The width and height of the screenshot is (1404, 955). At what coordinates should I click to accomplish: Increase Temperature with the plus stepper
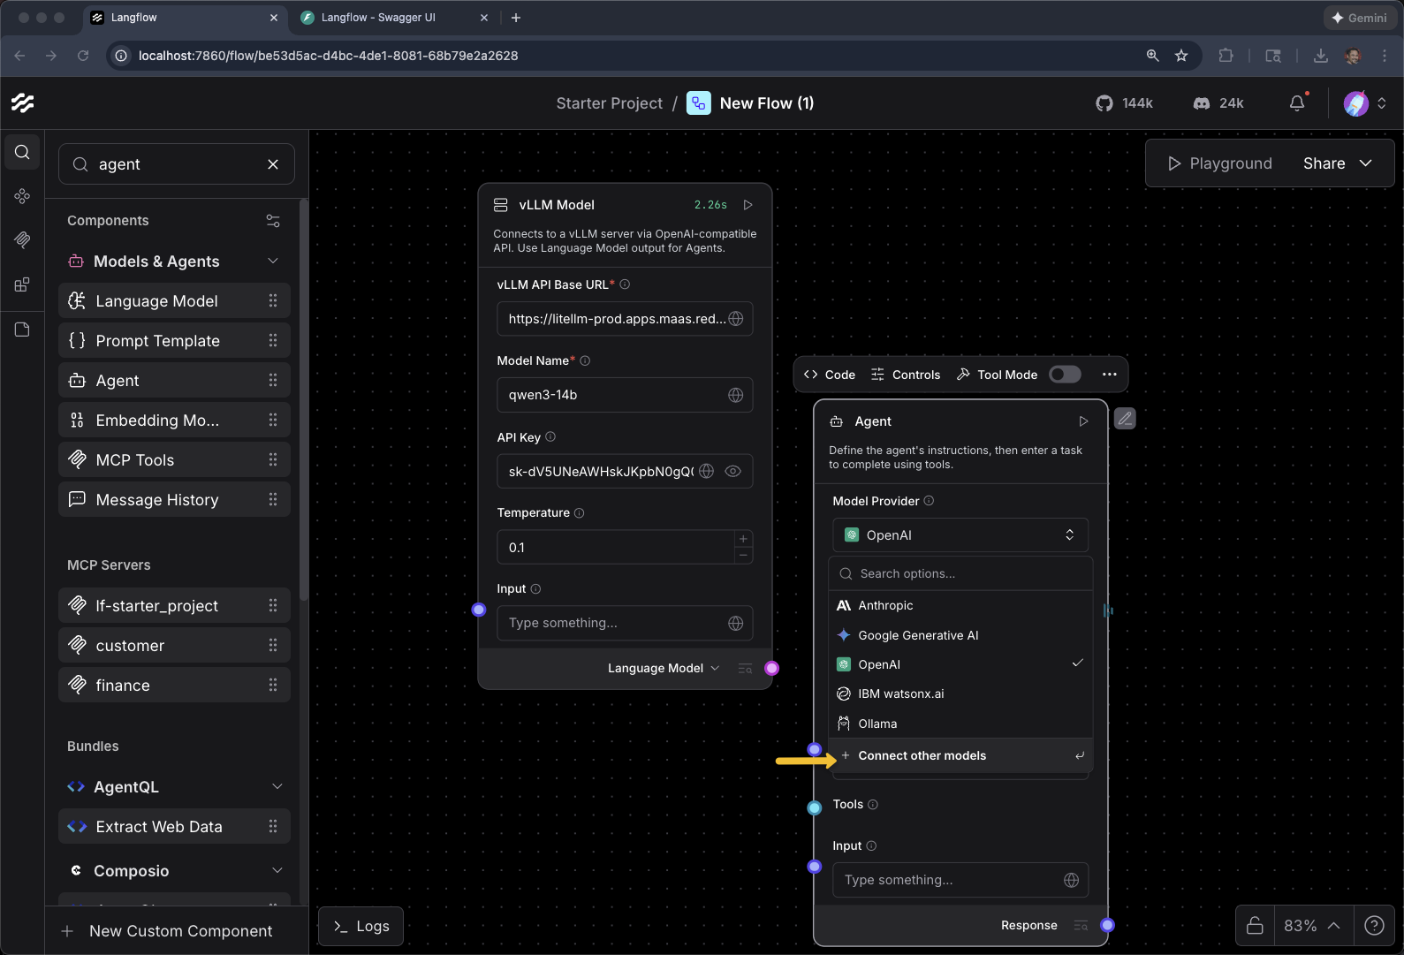coord(743,539)
